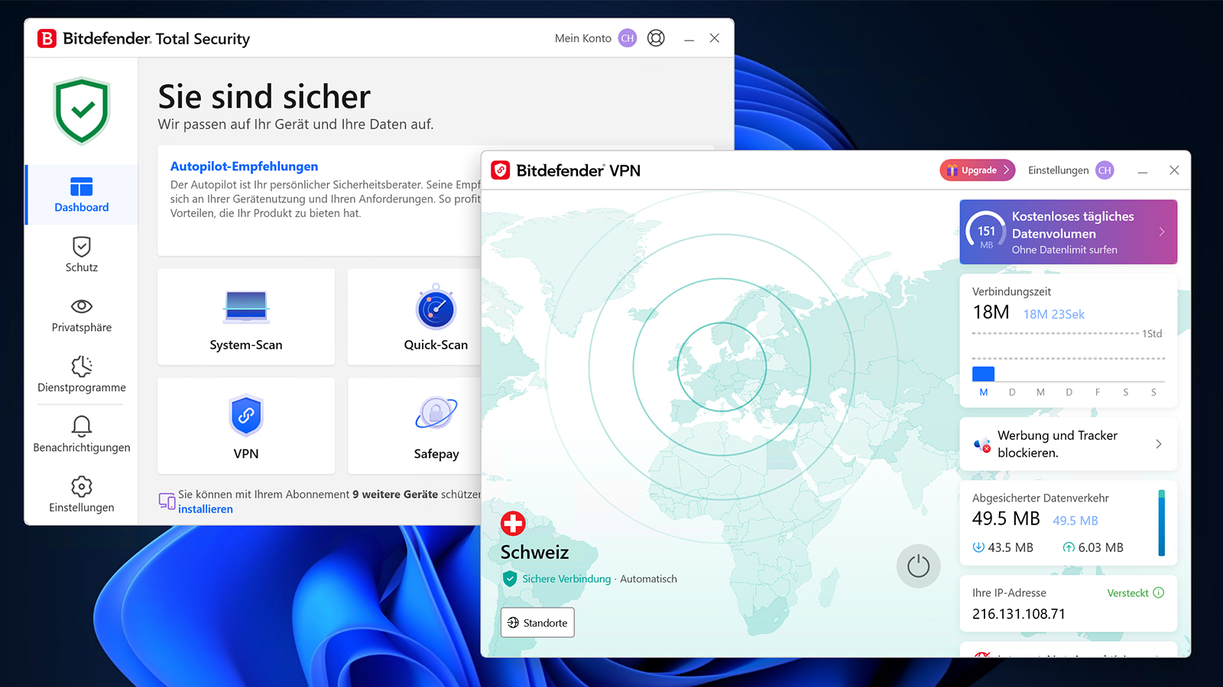Click the Sie sind sicher headline
This screenshot has width=1223, height=687.
point(264,97)
